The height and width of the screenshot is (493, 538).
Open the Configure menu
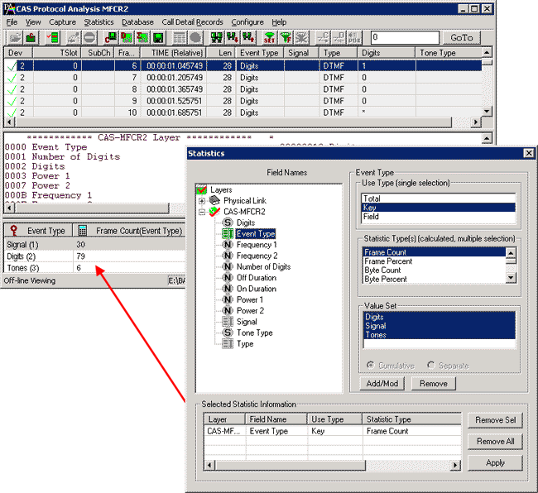247,22
